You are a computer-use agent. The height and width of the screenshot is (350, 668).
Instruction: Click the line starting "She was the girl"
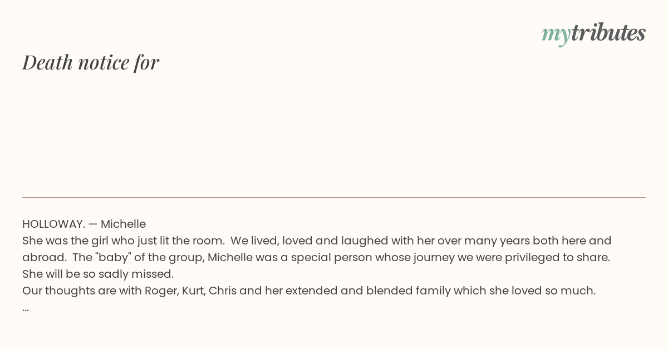pos(317,241)
